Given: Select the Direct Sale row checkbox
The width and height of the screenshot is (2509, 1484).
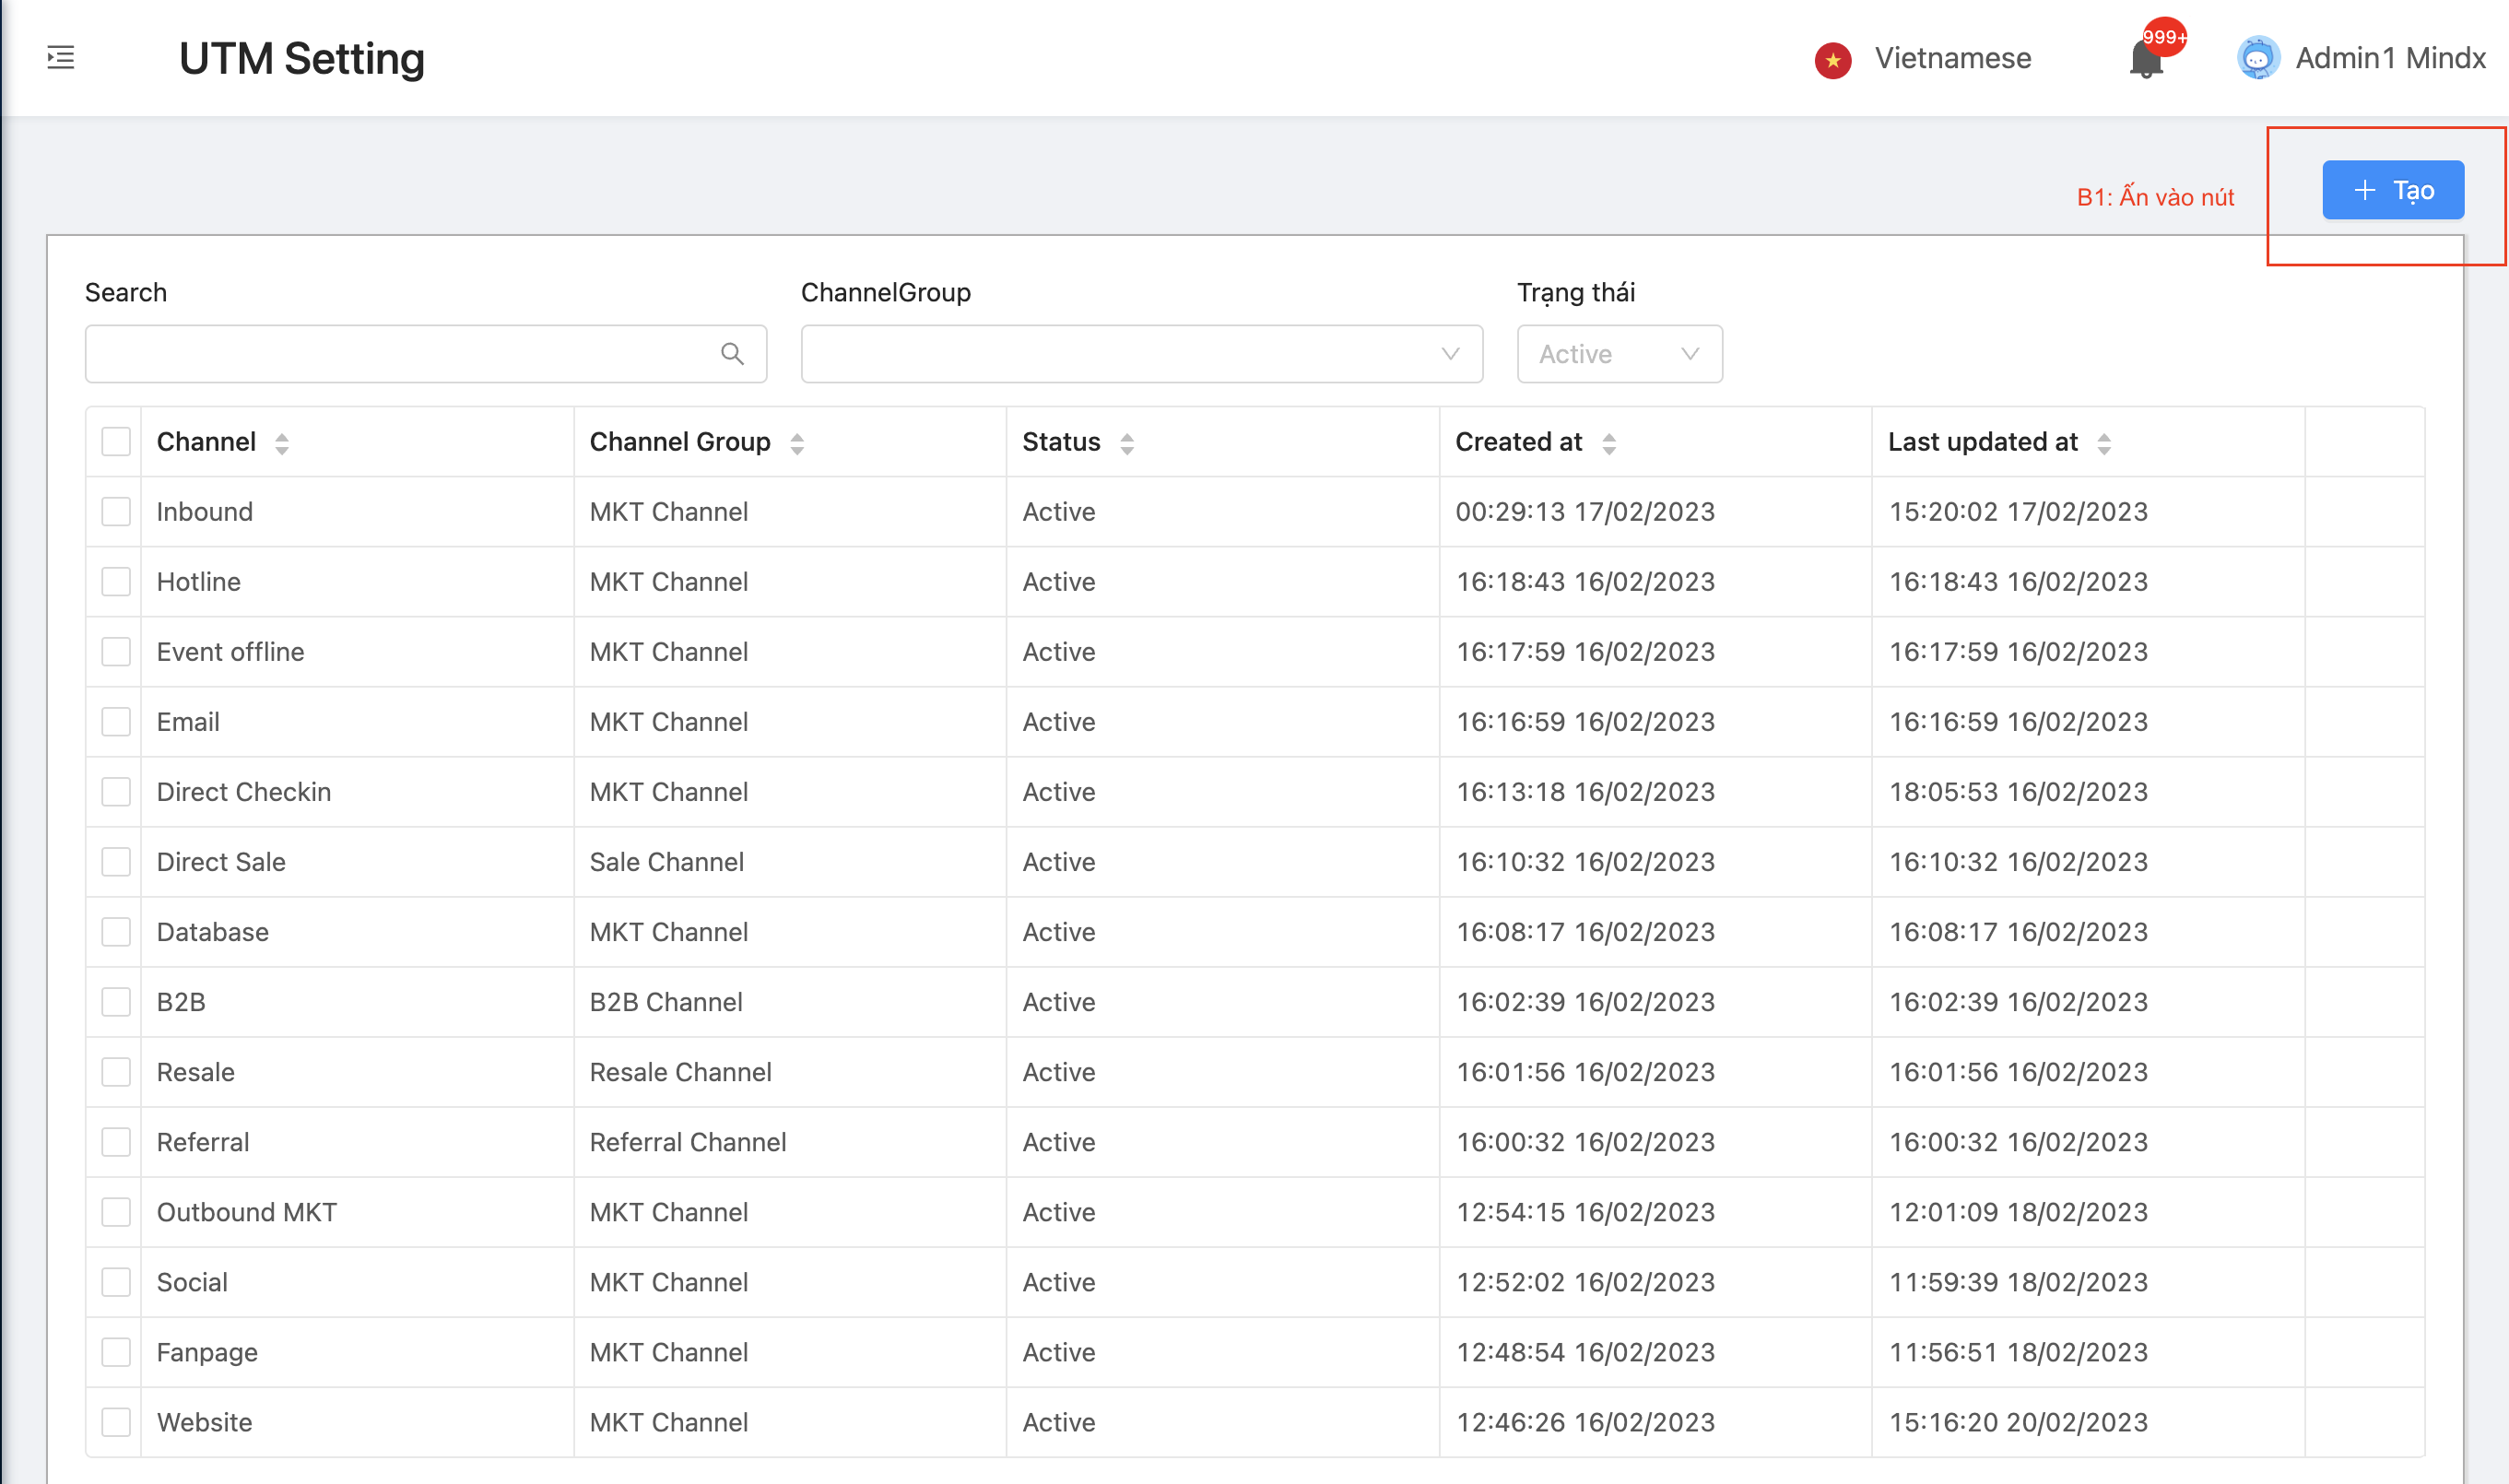Looking at the screenshot, I should [x=116, y=862].
